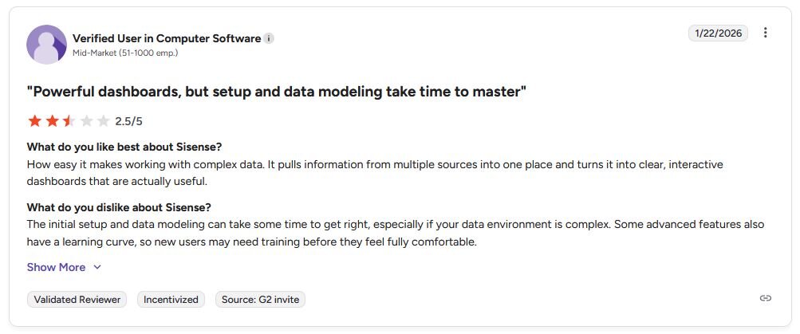Click the Mid-Market company size label

pos(125,53)
